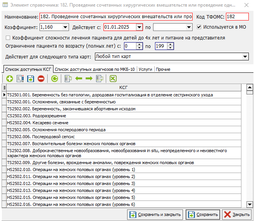This screenshot has width=255, height=221.
Task: Click the green plus add record icon
Action: point(10,79)
